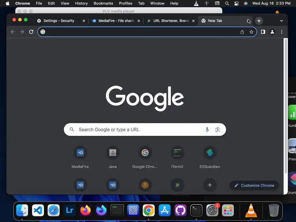Add a new shortcut tile
Viewport: 296px width, 222px height.
(210, 185)
